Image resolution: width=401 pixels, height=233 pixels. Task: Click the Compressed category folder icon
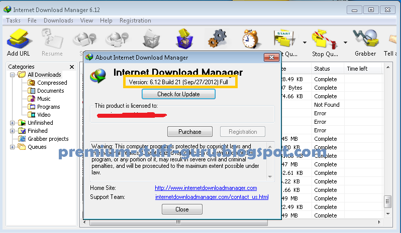(32, 83)
